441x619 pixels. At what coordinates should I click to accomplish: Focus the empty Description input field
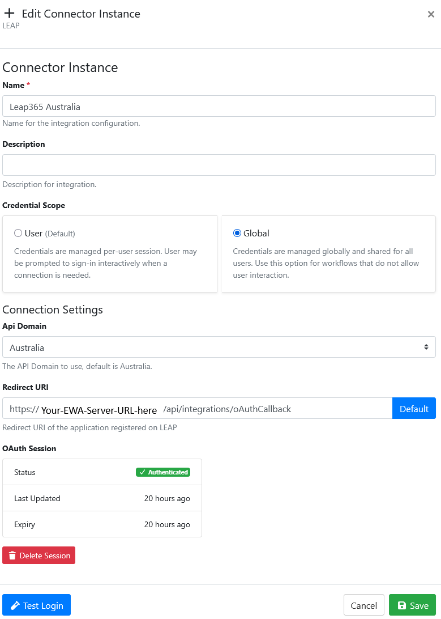(219, 165)
